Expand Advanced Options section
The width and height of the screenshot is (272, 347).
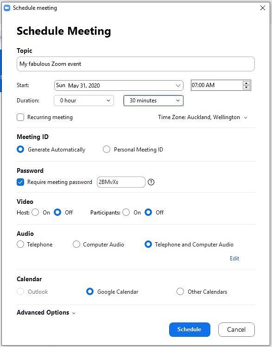pyautogui.click(x=46, y=312)
